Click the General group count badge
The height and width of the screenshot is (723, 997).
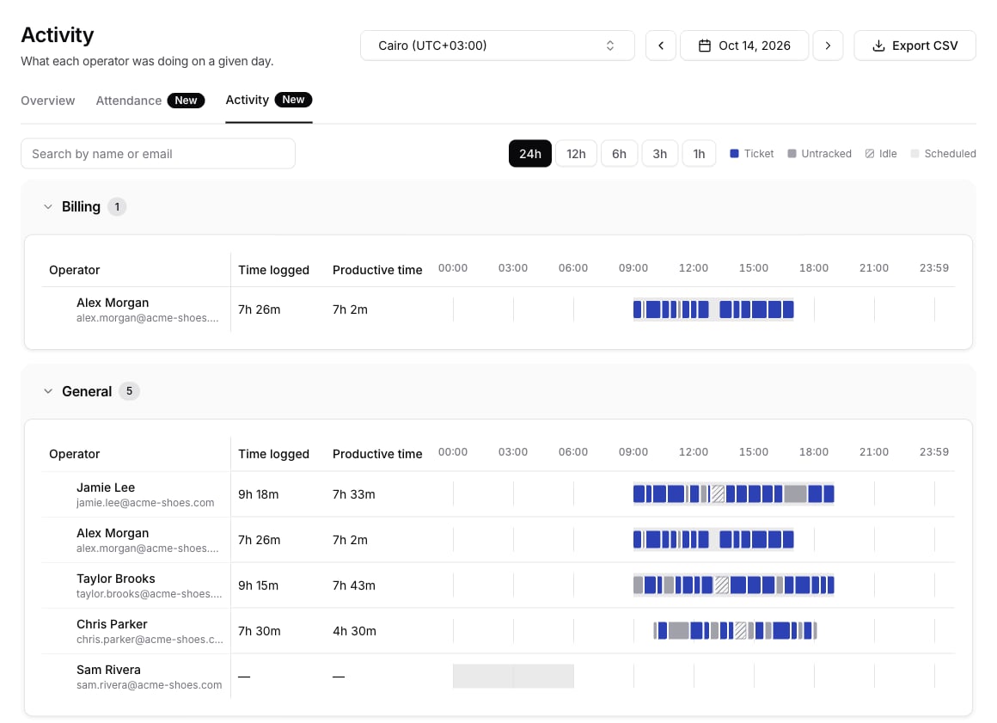(x=129, y=391)
